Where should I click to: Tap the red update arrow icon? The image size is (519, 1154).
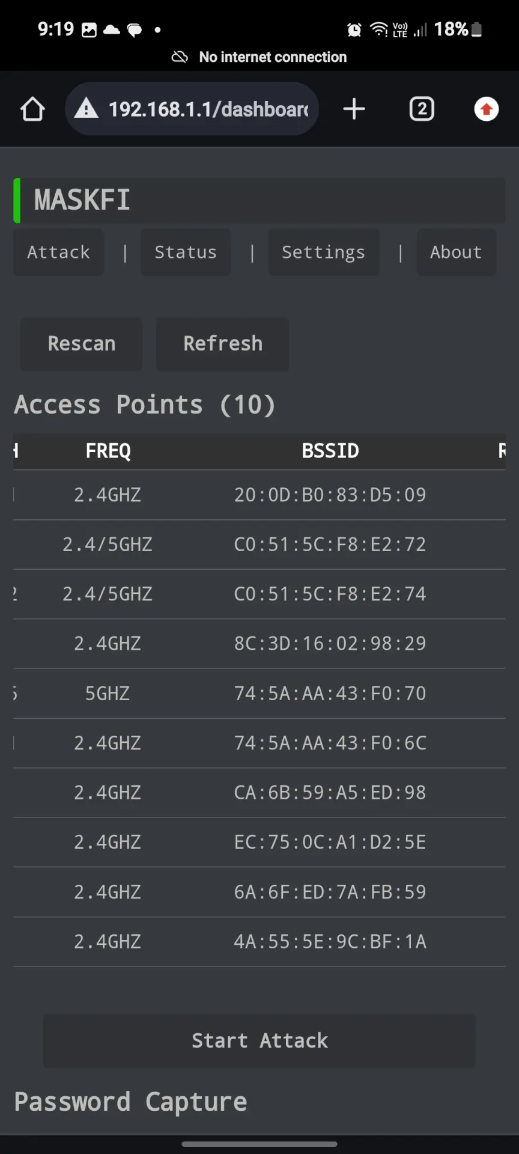[x=487, y=109]
